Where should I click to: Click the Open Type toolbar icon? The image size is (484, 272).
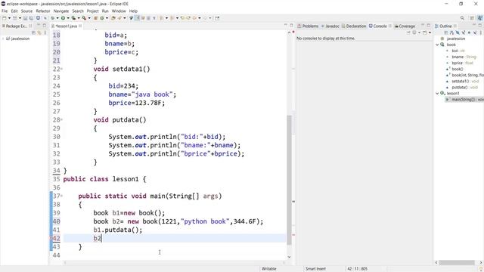113,18
